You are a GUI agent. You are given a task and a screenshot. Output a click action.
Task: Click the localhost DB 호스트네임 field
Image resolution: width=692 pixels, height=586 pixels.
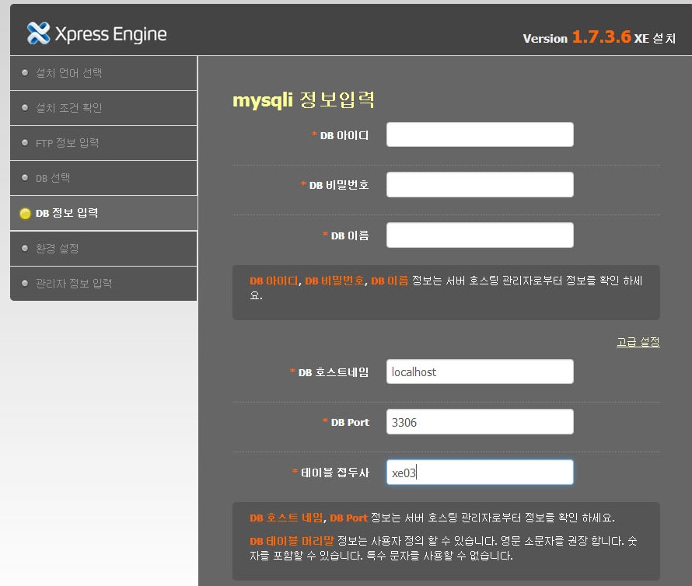click(x=480, y=371)
